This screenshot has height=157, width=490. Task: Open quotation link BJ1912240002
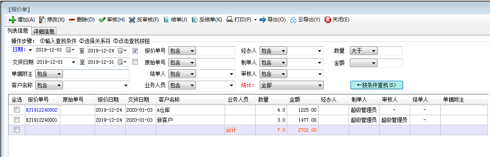coord(41,110)
